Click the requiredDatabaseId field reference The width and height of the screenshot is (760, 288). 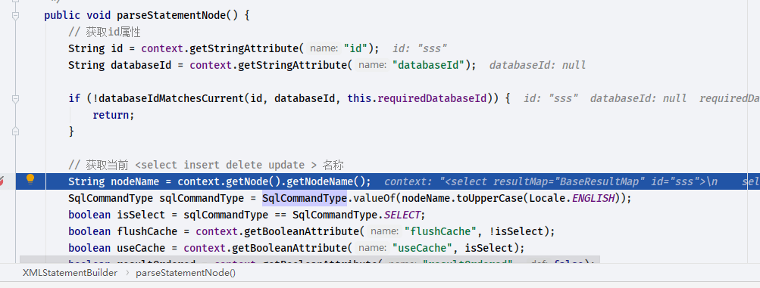point(432,98)
